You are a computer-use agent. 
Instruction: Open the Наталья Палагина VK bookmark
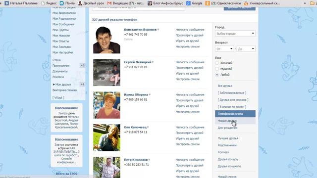click(21, 3)
